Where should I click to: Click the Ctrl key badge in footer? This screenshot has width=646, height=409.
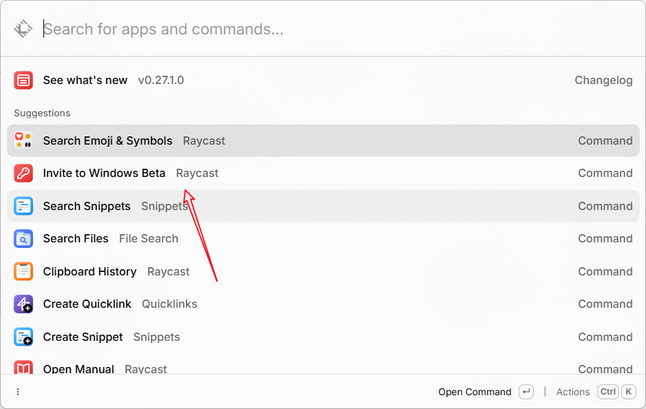click(x=608, y=392)
